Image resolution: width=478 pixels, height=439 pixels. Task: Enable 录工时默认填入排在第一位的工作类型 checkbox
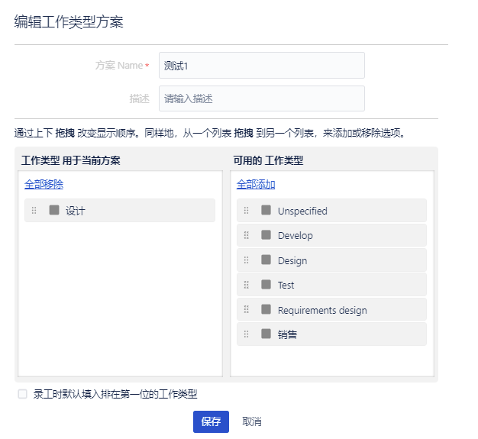23,394
